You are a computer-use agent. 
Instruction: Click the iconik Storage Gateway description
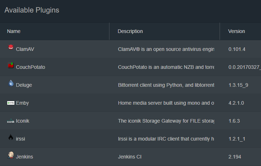(166, 121)
